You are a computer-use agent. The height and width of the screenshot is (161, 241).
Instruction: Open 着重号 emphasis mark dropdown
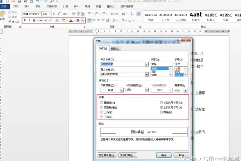click(186, 90)
